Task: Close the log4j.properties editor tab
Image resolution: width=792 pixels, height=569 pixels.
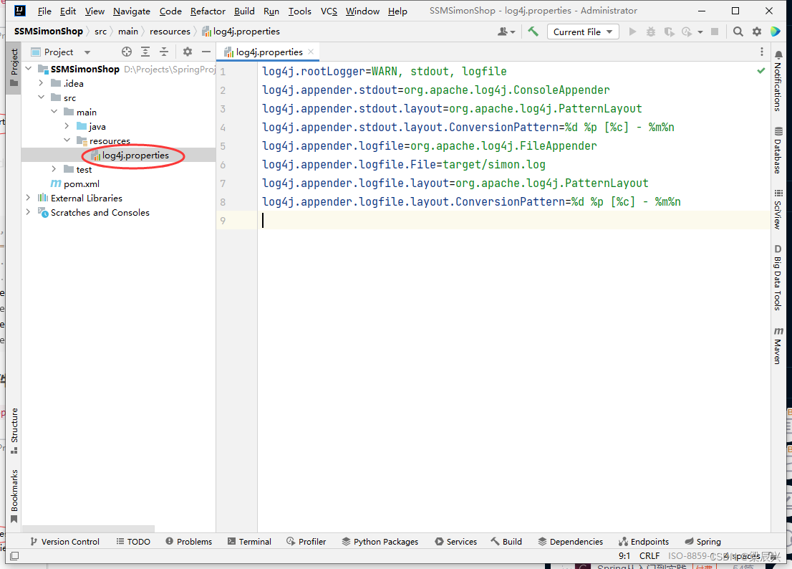Action: [311, 52]
